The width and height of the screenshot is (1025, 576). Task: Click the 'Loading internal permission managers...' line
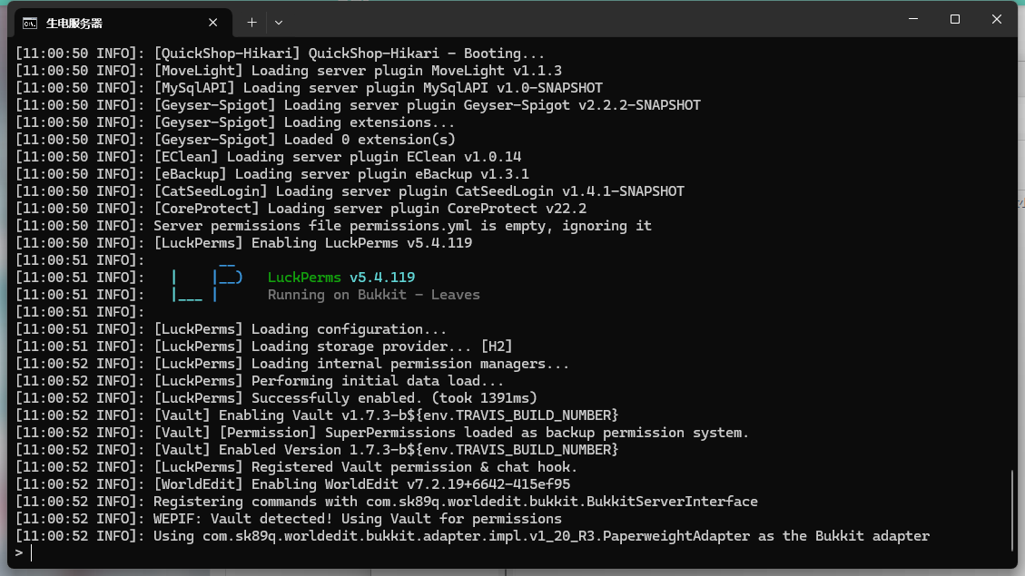click(x=292, y=364)
